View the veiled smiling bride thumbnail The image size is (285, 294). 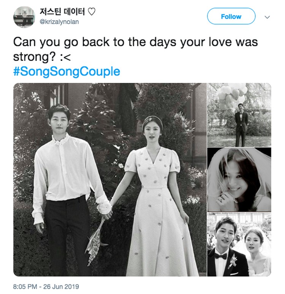(239, 180)
